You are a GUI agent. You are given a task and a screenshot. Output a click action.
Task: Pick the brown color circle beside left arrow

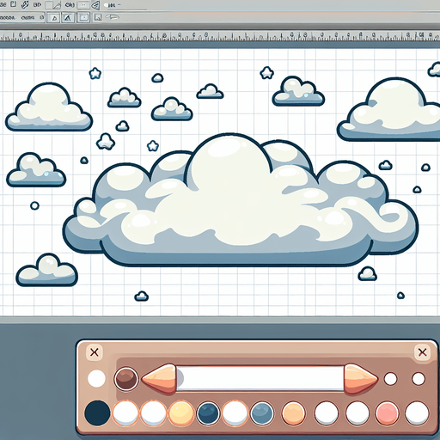126,379
